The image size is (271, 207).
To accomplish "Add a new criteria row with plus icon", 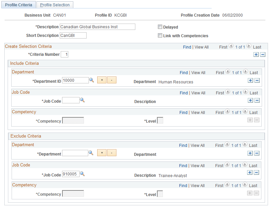I will click(x=256, y=54).
